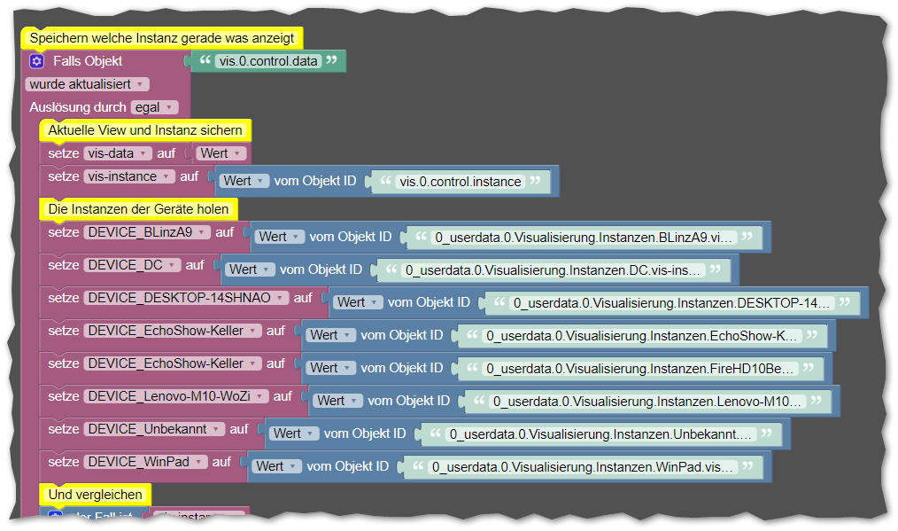Open the vis-instance variable dropdown
898x531 pixels.
(128, 176)
